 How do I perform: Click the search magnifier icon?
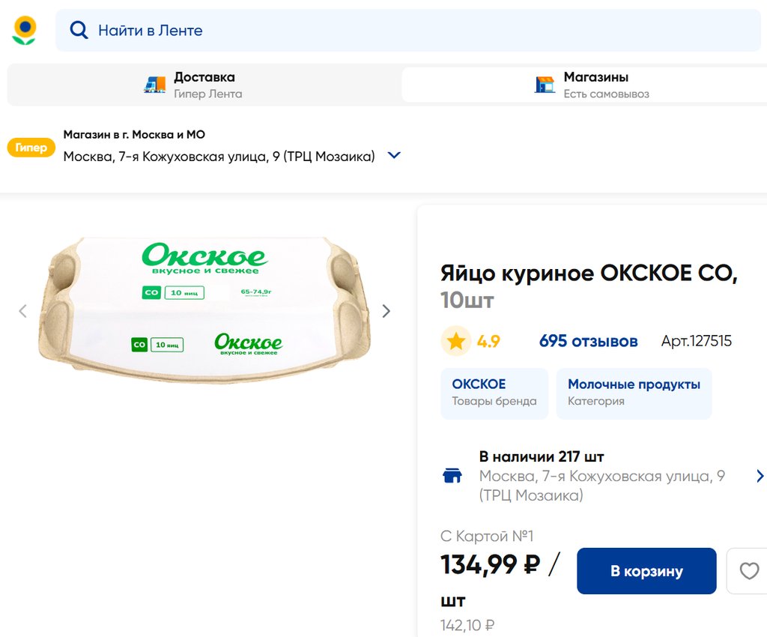(x=79, y=30)
